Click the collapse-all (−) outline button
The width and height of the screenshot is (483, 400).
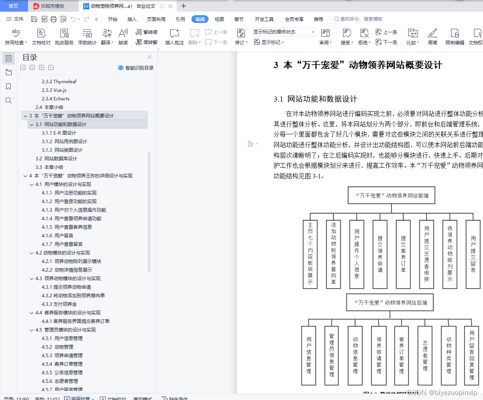click(51, 67)
